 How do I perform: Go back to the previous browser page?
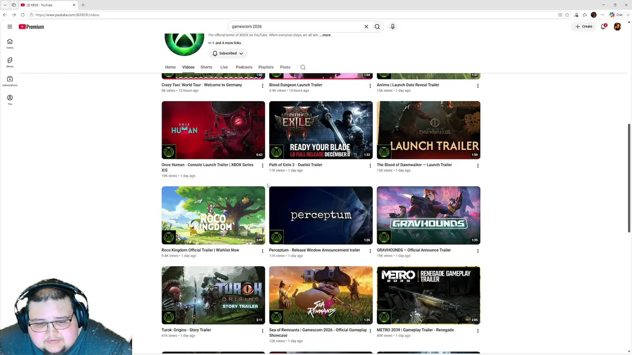(5, 15)
